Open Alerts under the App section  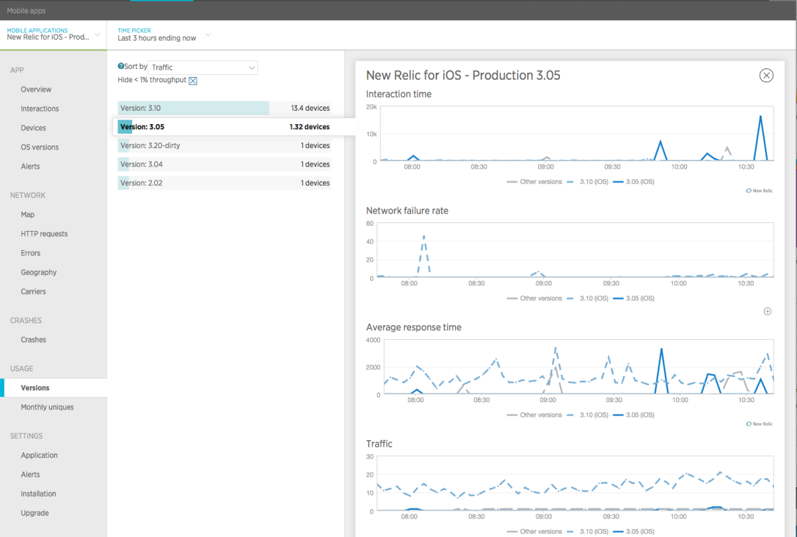pyautogui.click(x=31, y=167)
